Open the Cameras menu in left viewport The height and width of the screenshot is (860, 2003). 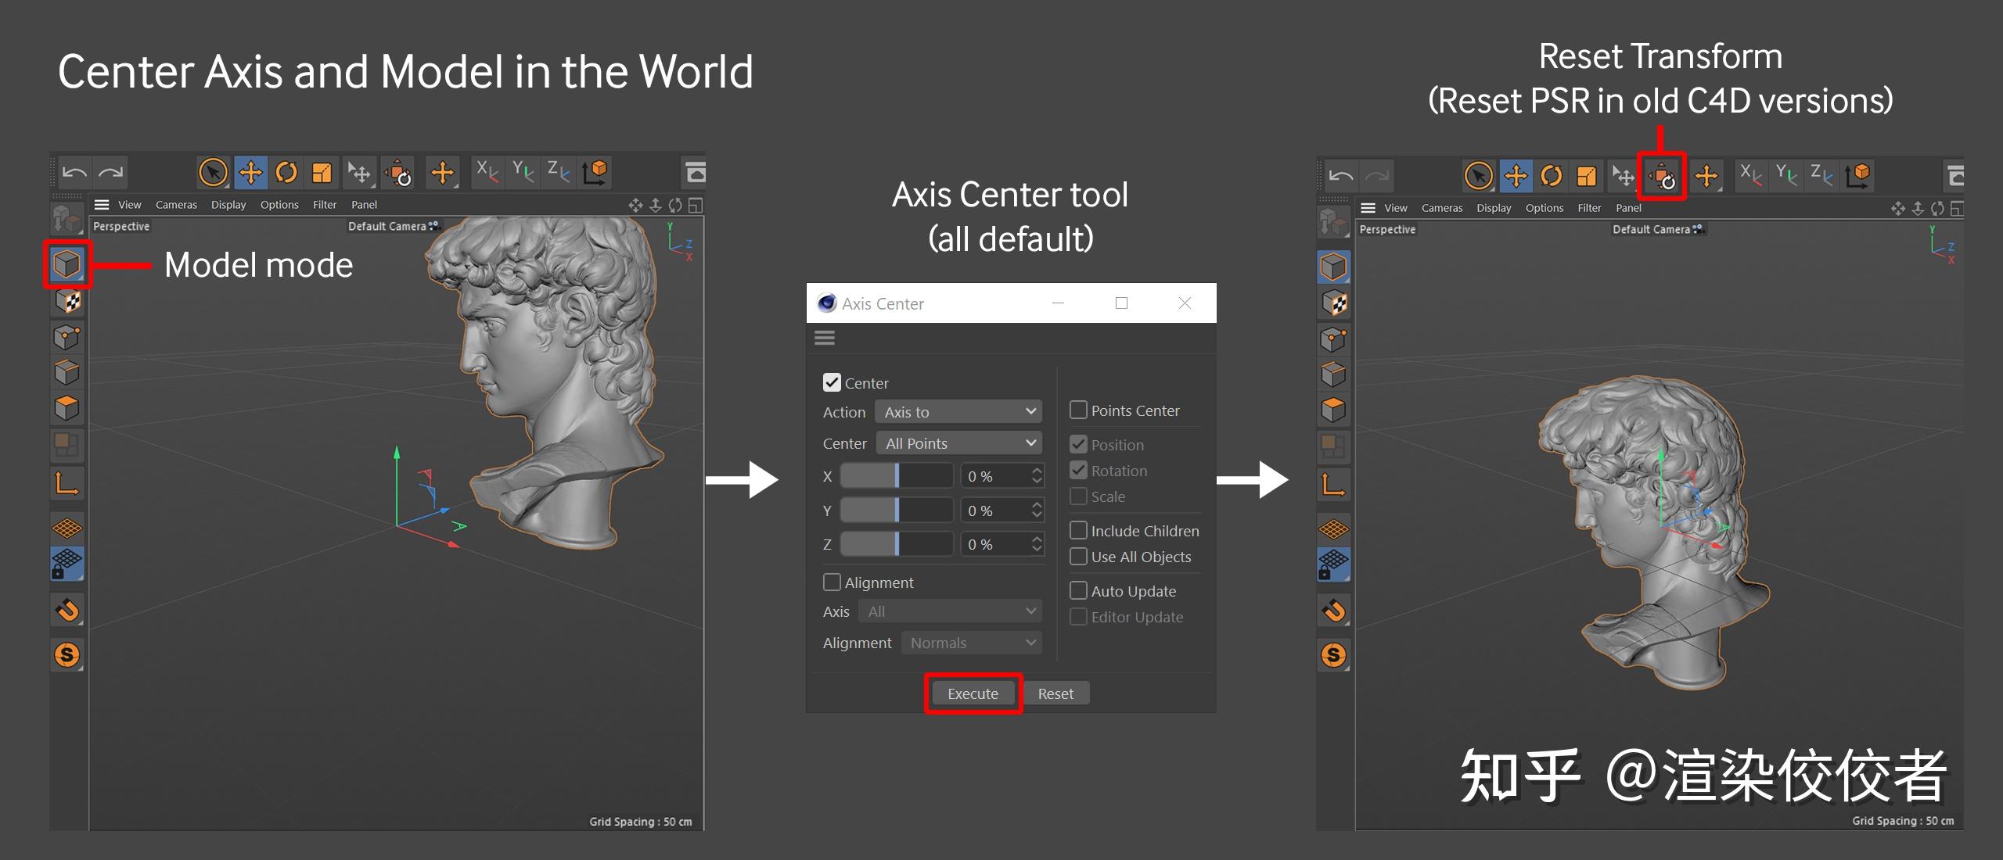[x=176, y=205]
